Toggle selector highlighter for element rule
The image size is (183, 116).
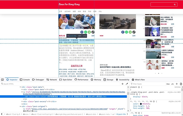click(139, 87)
